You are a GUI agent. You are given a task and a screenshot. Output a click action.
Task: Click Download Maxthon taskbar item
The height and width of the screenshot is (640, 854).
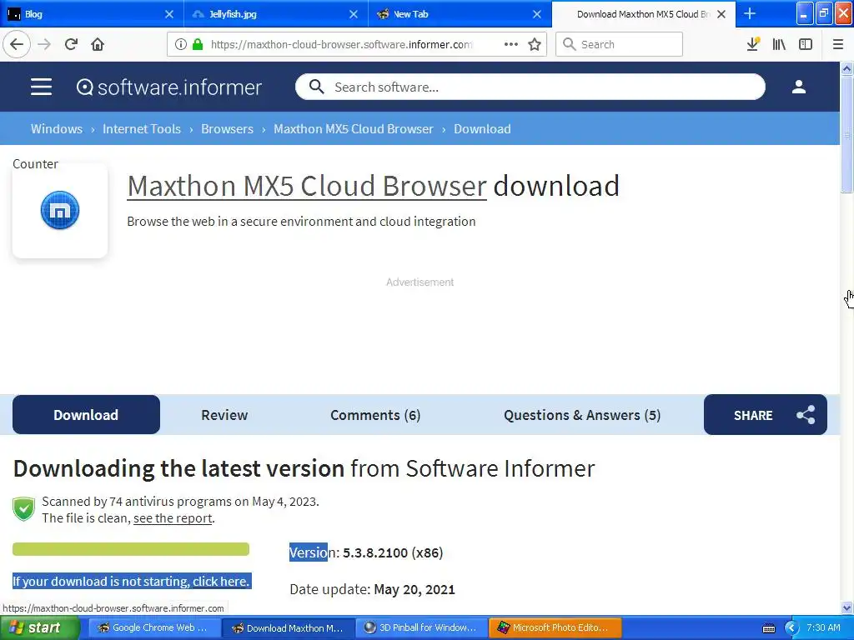[288, 628]
